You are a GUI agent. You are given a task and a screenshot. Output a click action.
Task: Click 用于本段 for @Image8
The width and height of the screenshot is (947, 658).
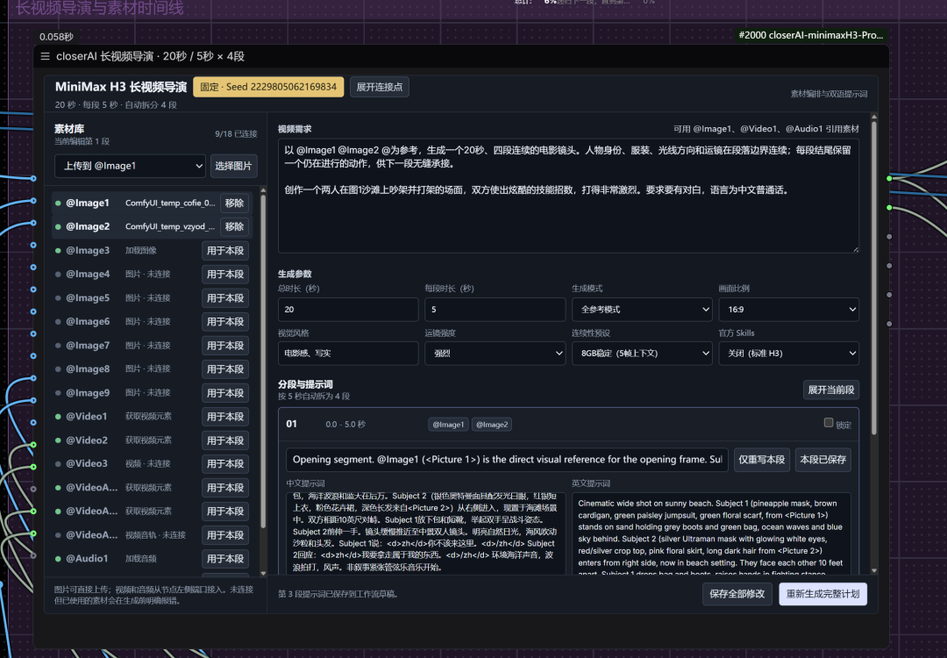click(x=225, y=369)
